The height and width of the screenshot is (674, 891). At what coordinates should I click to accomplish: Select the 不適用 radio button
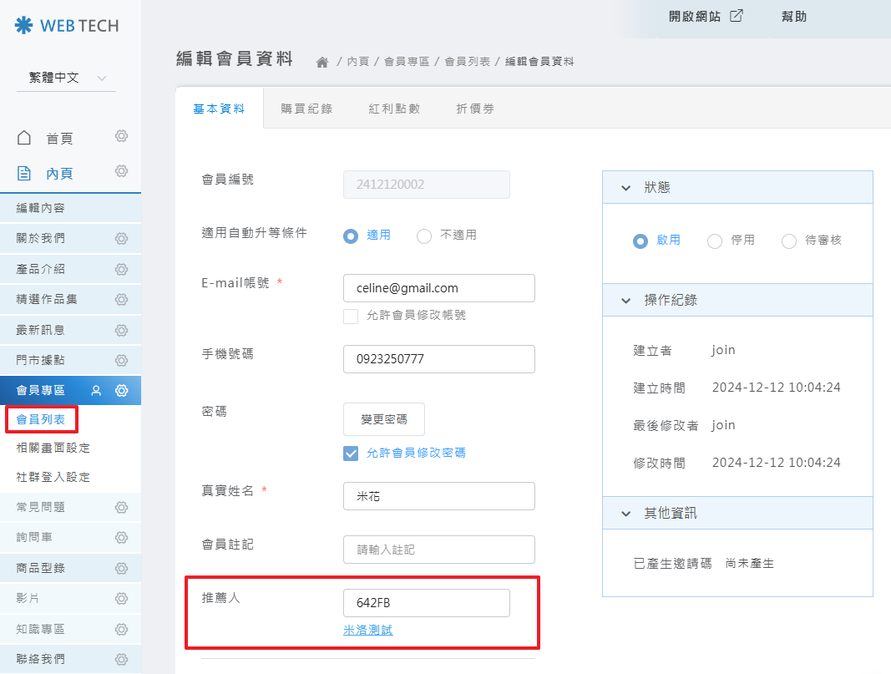(424, 236)
